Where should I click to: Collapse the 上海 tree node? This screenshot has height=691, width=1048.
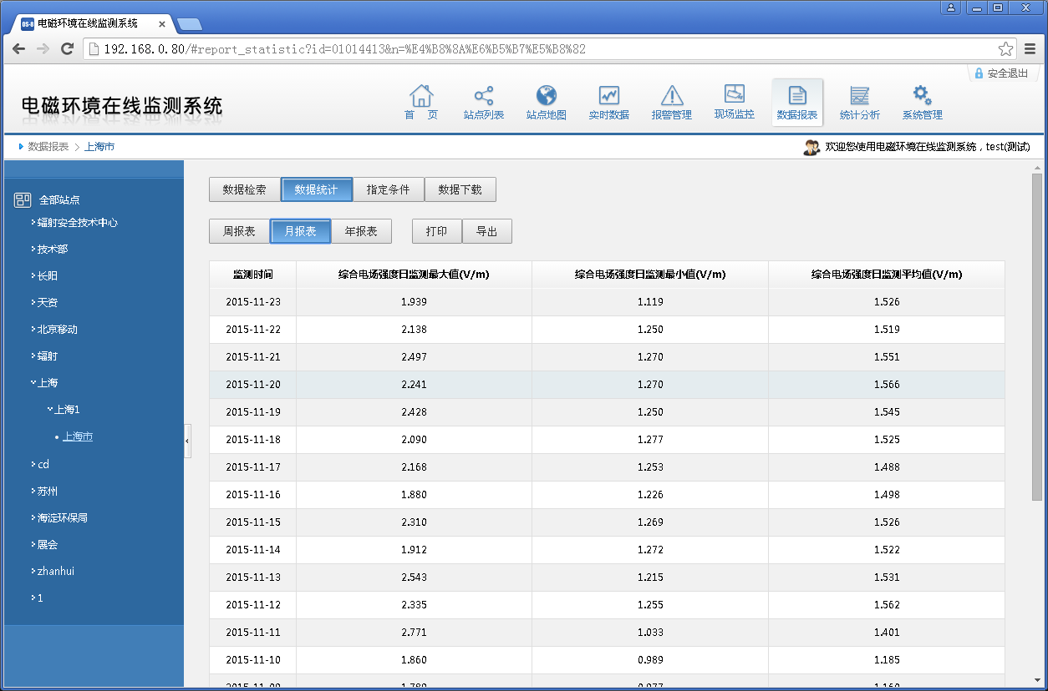point(33,383)
